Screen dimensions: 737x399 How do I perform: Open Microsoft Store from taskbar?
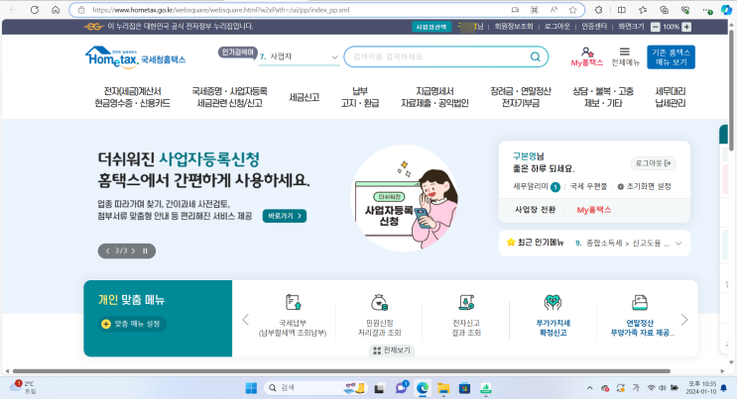pyautogui.click(x=464, y=388)
